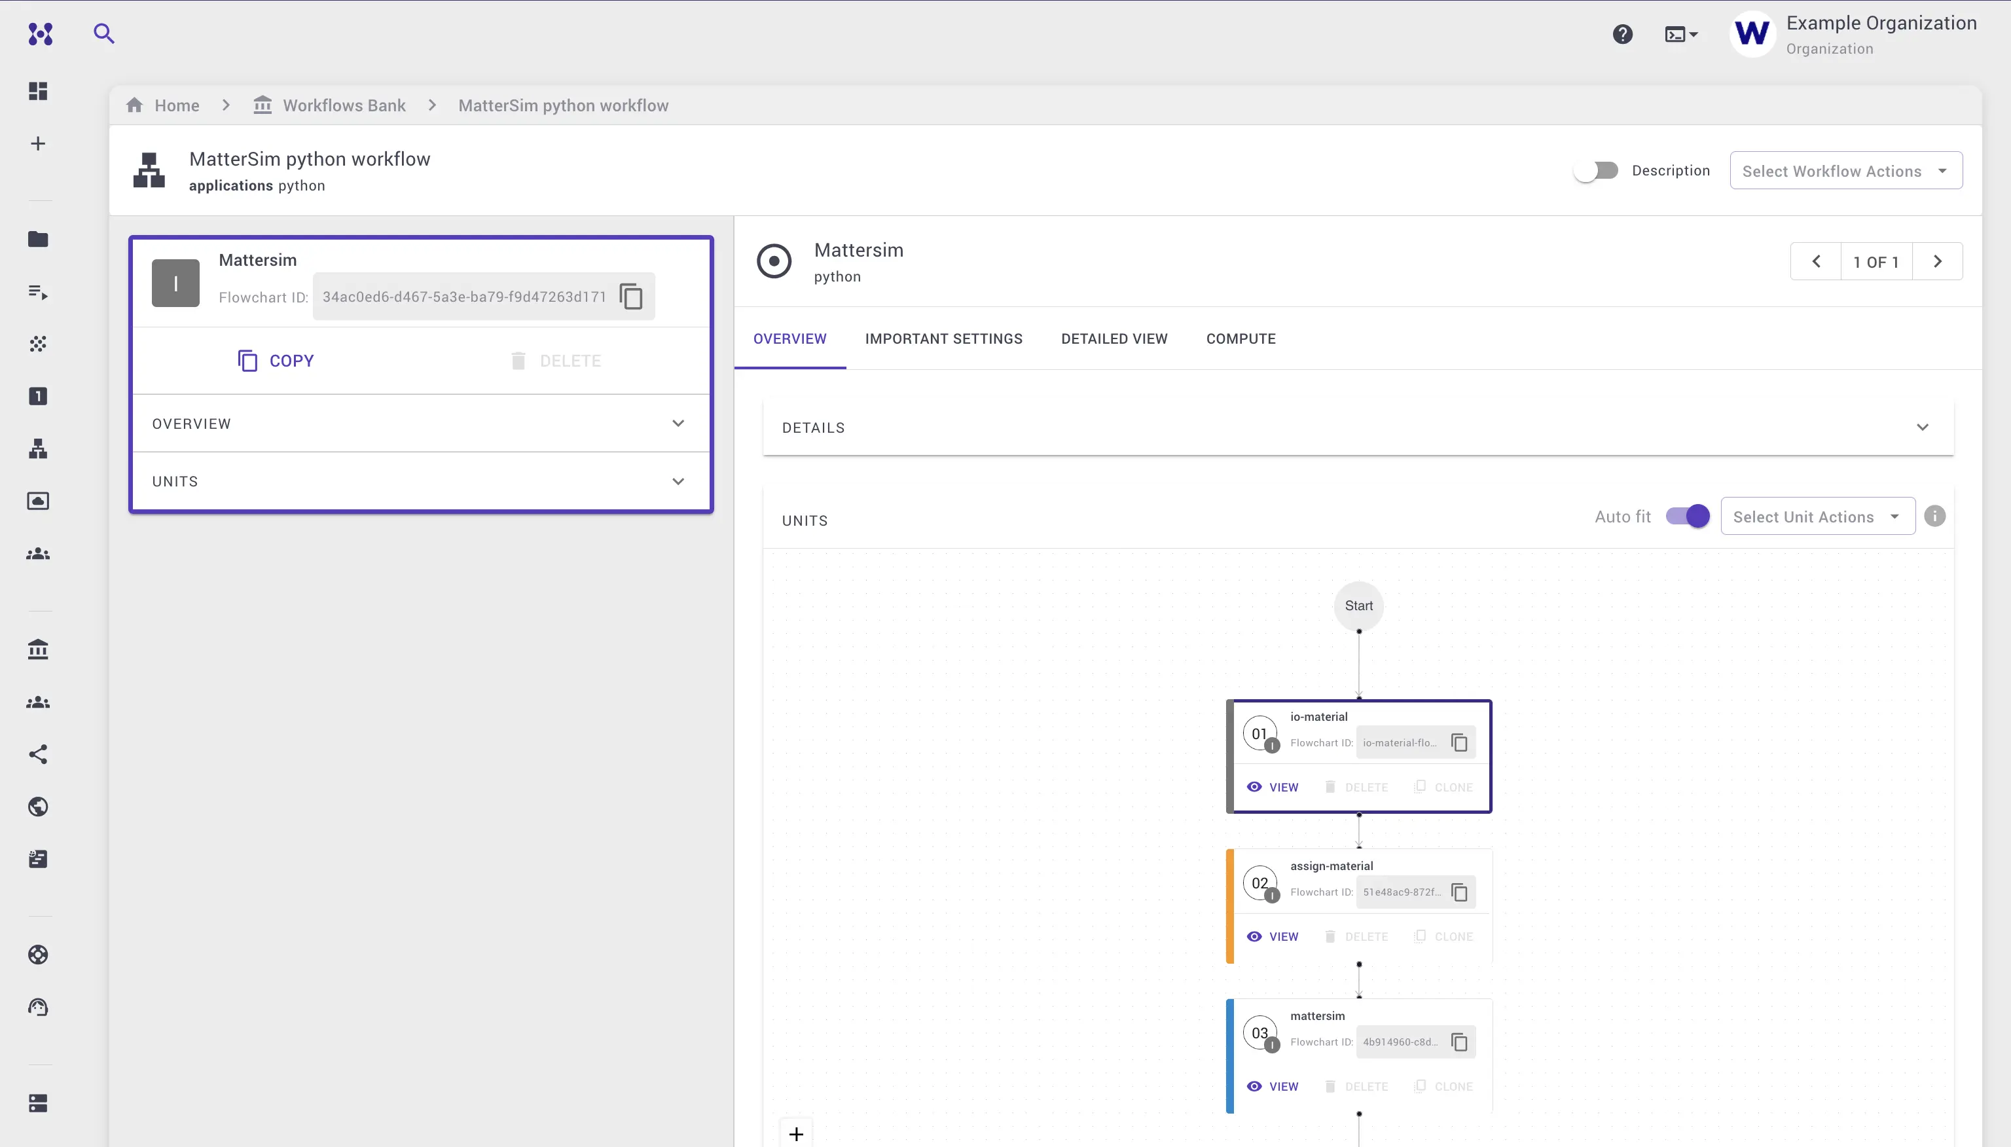The image size is (2011, 1147).
Task: Select the 02 unit number badge
Action: (1259, 884)
